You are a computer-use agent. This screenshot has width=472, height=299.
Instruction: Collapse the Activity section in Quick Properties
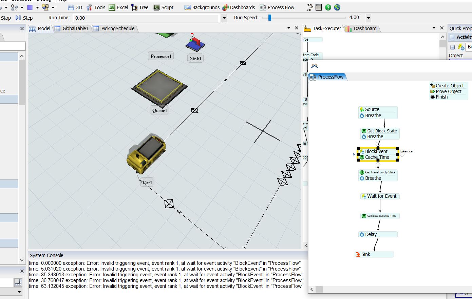[452, 37]
